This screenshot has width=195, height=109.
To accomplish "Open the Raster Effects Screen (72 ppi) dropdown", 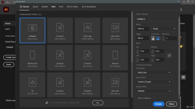I will click(x=154, y=82).
